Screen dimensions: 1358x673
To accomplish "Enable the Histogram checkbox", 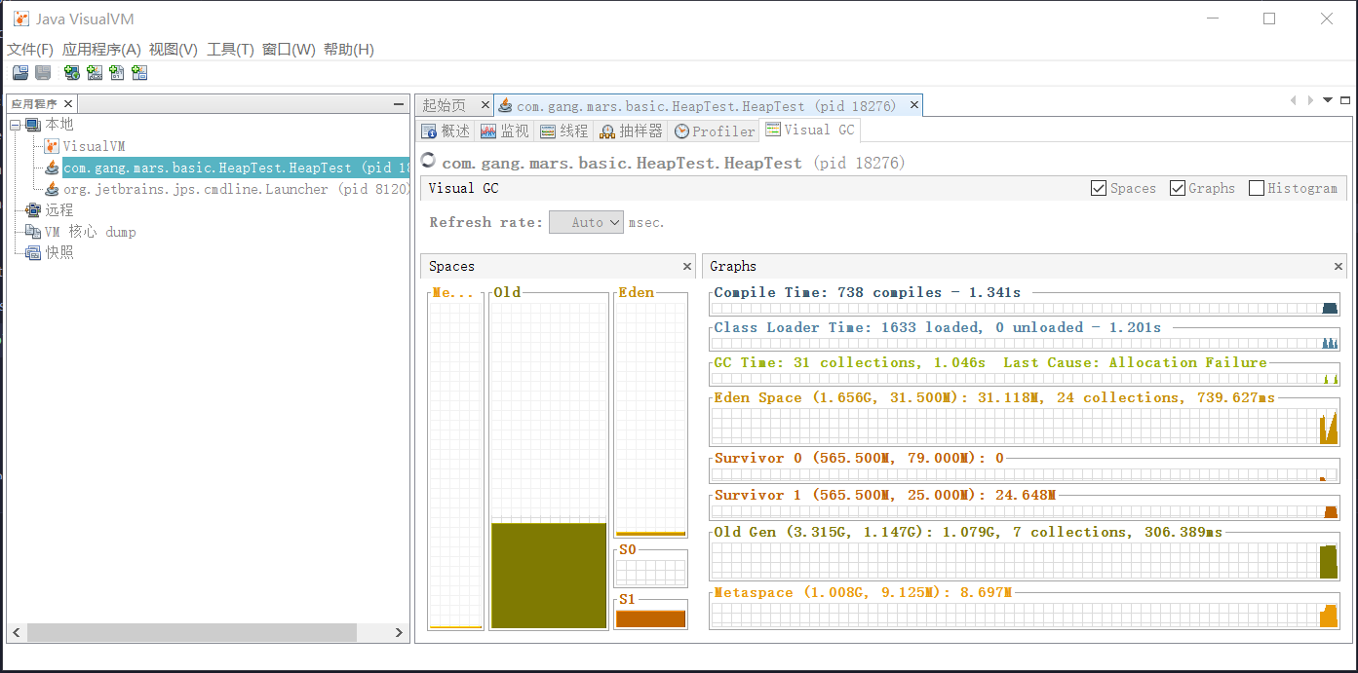I will click(1257, 188).
